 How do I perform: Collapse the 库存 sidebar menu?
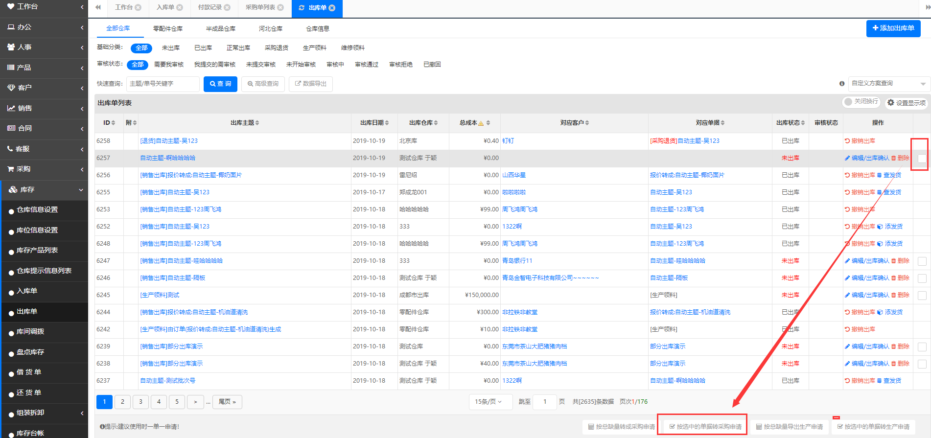point(44,190)
